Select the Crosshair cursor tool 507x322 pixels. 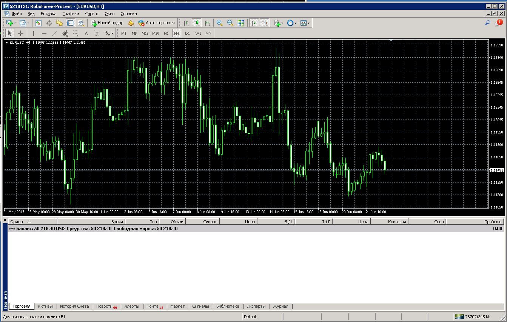pos(21,33)
